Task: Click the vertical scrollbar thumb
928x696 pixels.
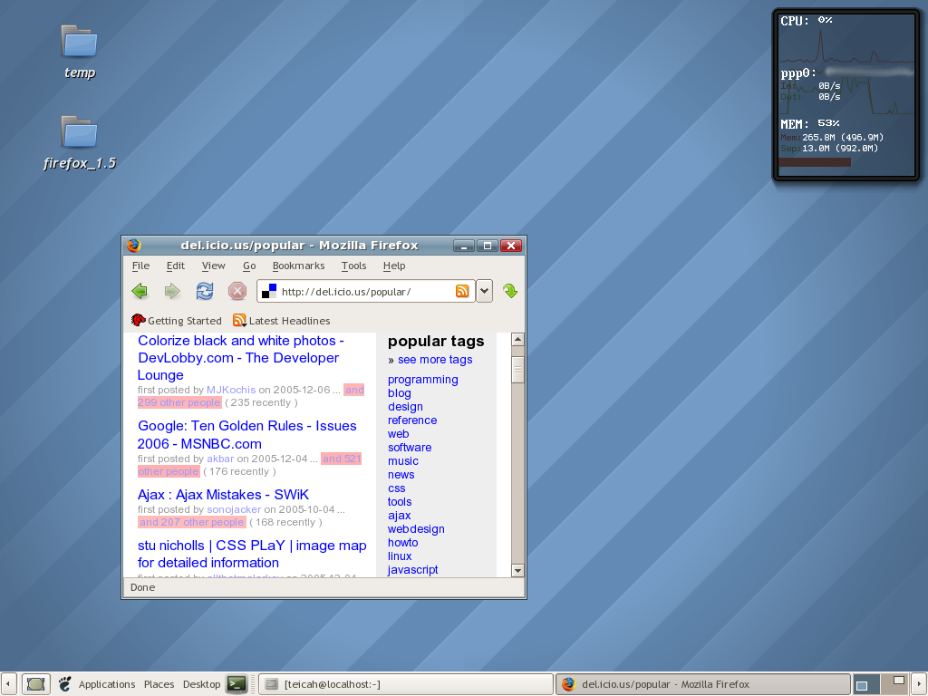Action: 517,370
